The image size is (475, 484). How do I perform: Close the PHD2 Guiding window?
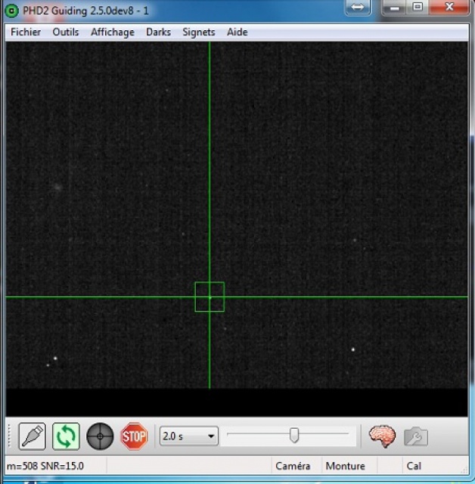pos(449,8)
